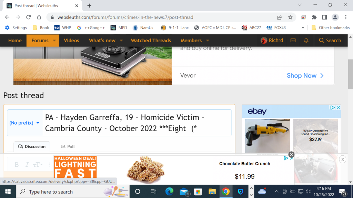Image resolution: width=353 pixels, height=198 pixels.
Task: Open the alerts bell icon
Action: pos(306,41)
